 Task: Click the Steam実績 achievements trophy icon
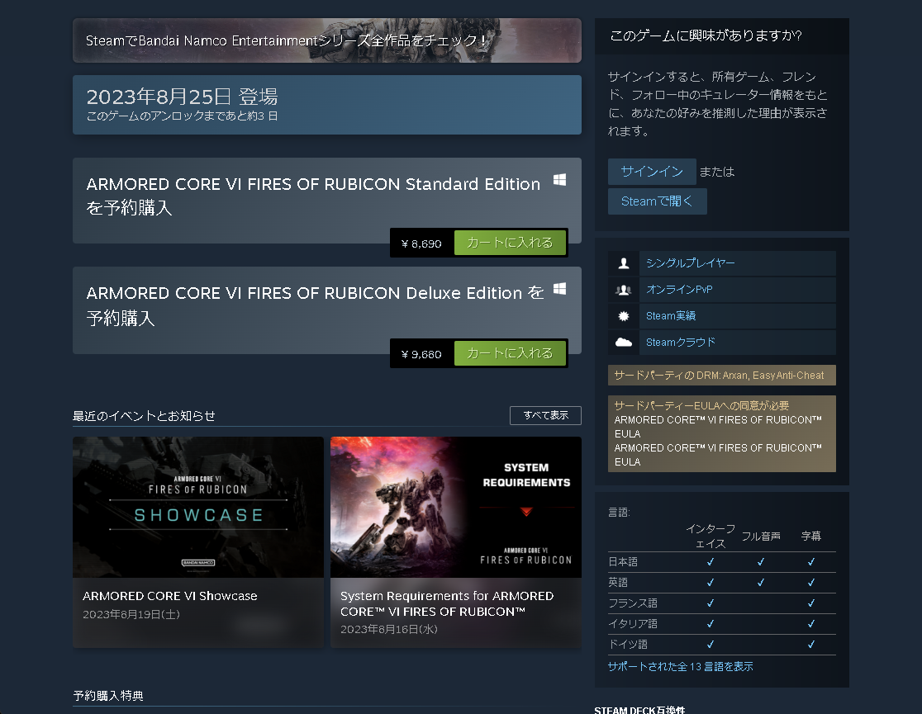(623, 315)
